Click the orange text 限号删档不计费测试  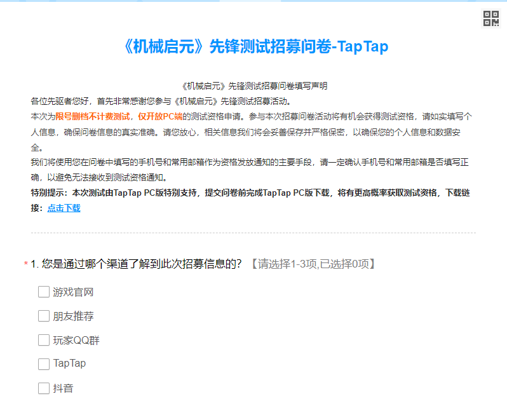click(93, 116)
